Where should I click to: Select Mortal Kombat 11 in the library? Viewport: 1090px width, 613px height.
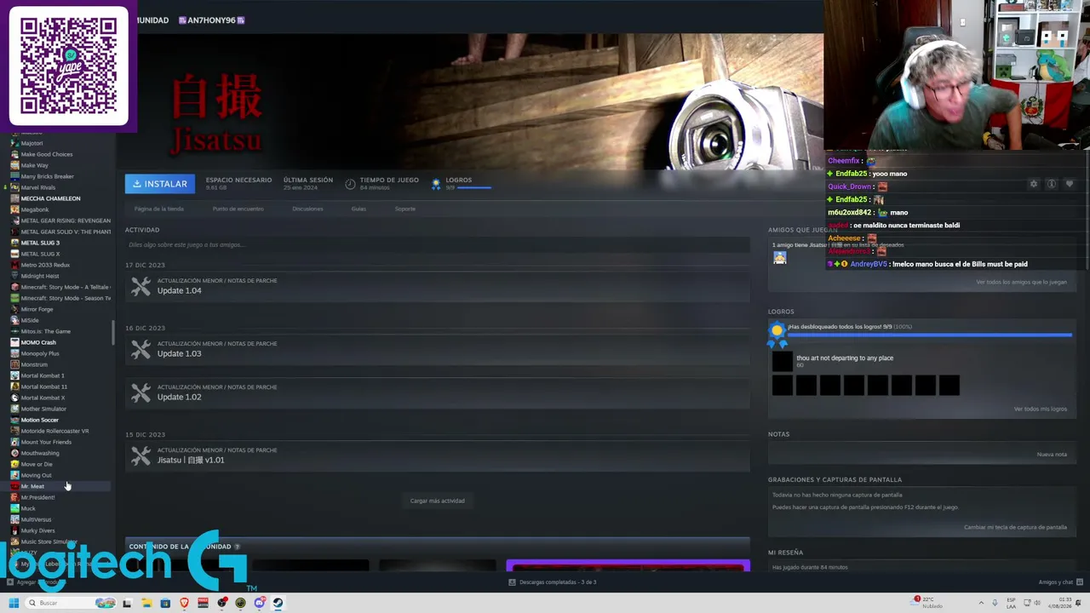pos(43,387)
